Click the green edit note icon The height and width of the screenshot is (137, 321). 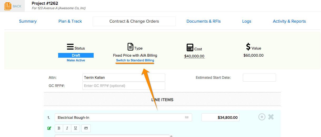tap(49, 128)
